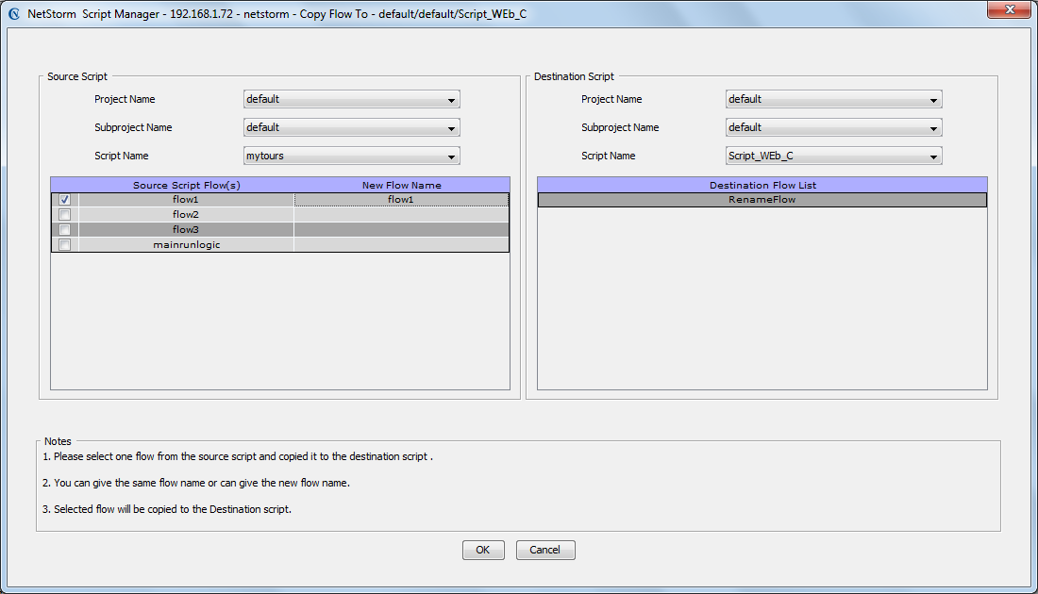Select the flow1 row name
Viewport: 1038px width, 594px height.
186,199
